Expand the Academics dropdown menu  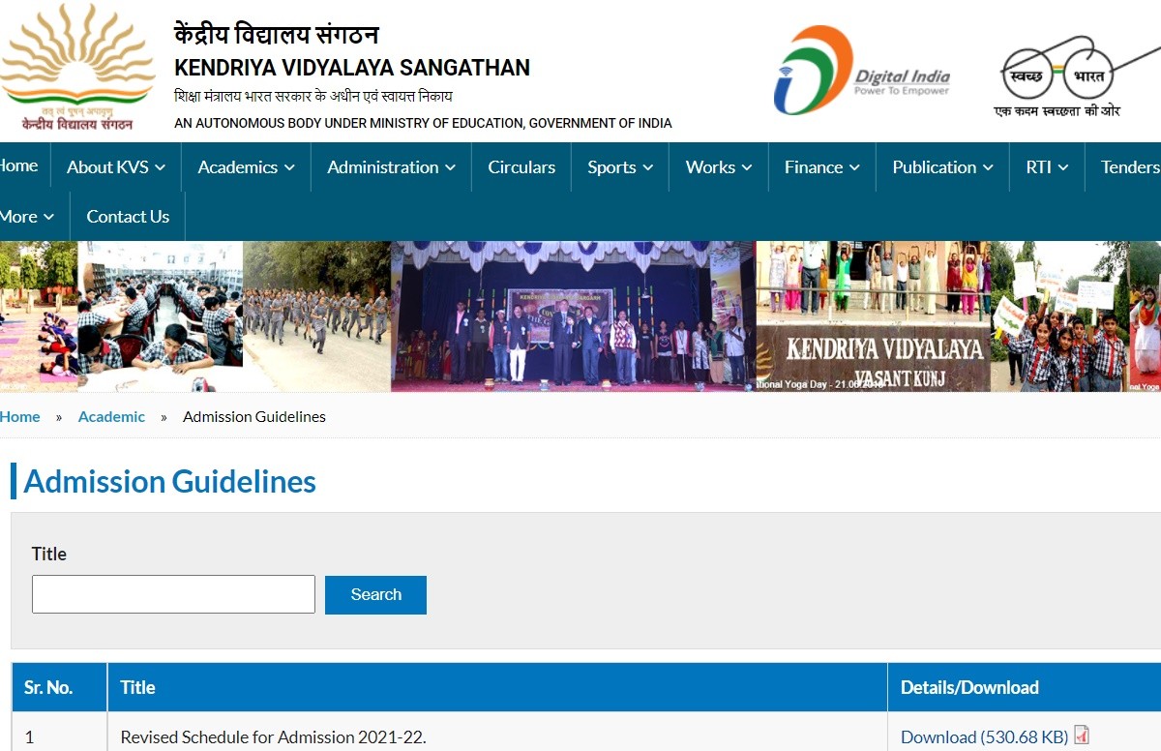pos(246,167)
